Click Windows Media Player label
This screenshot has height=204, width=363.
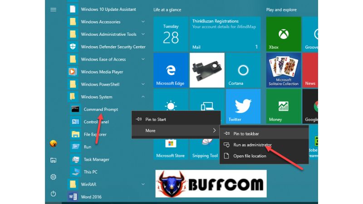102,72
